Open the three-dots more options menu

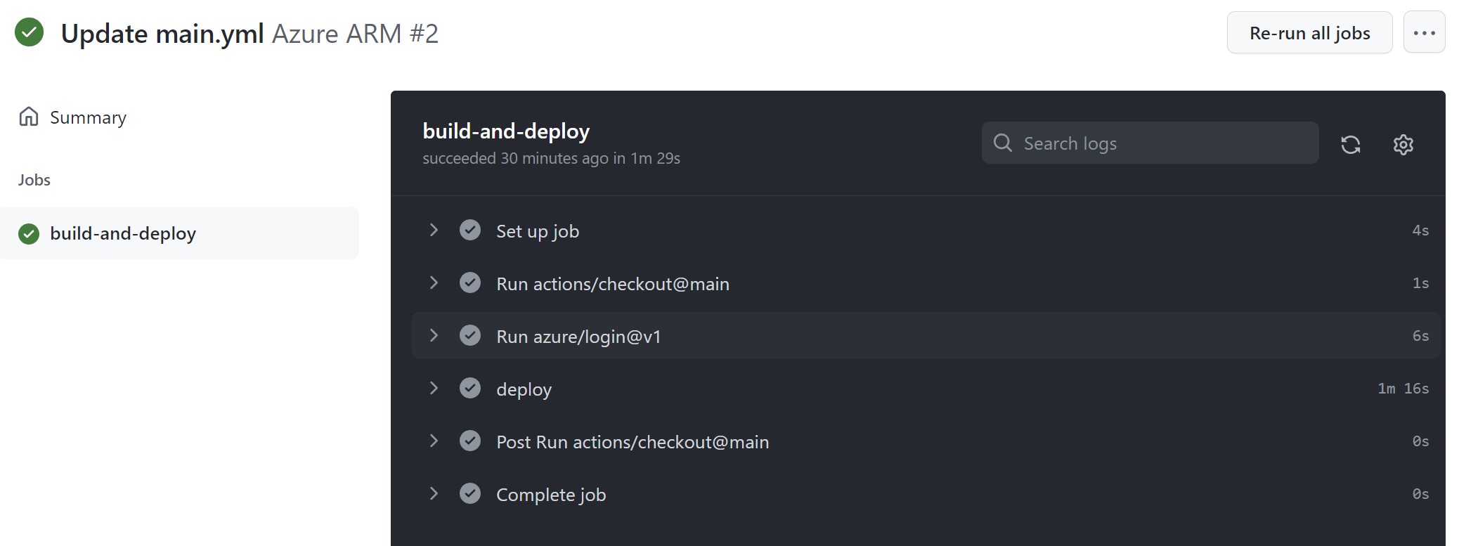click(1424, 32)
